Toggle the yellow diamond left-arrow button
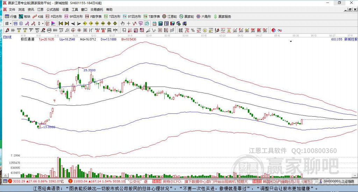358x192 pixels. click(85, 23)
